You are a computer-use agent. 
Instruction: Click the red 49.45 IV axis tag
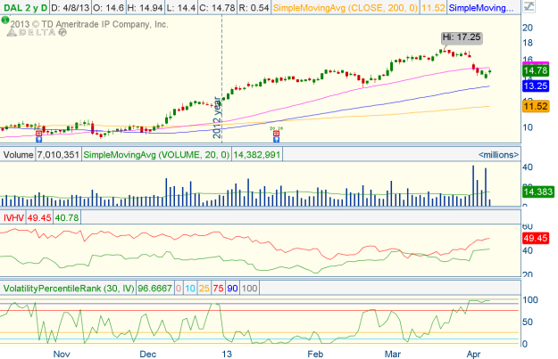[535, 240]
